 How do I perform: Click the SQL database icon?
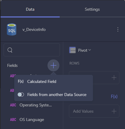pyautogui.click(x=12, y=30)
